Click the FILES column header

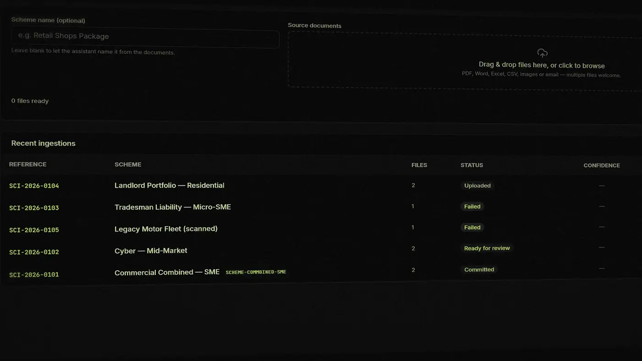pyautogui.click(x=419, y=165)
